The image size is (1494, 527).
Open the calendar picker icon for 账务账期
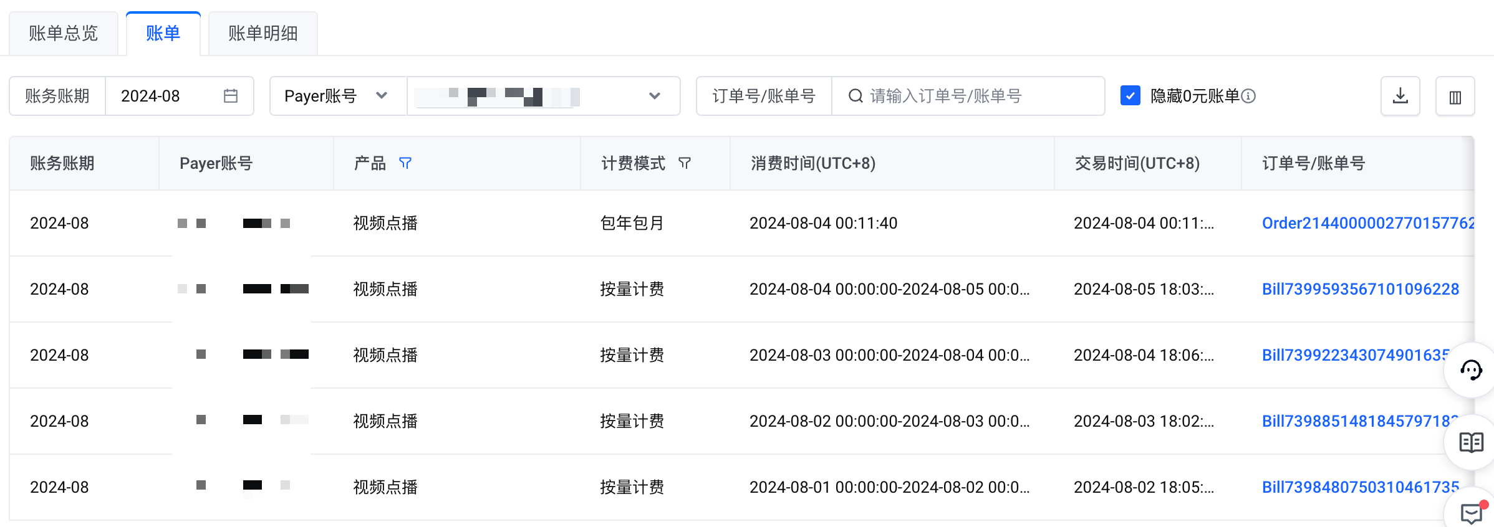point(231,96)
